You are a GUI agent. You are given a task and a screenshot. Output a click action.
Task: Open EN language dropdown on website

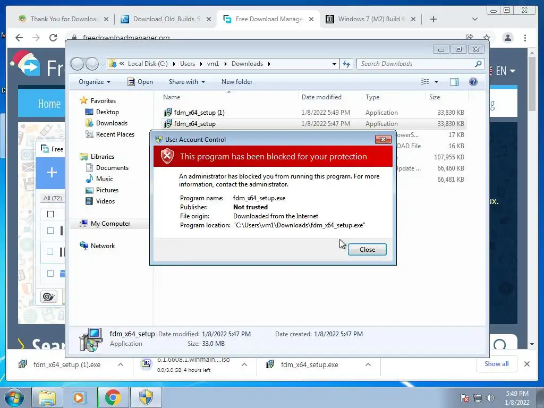[505, 71]
